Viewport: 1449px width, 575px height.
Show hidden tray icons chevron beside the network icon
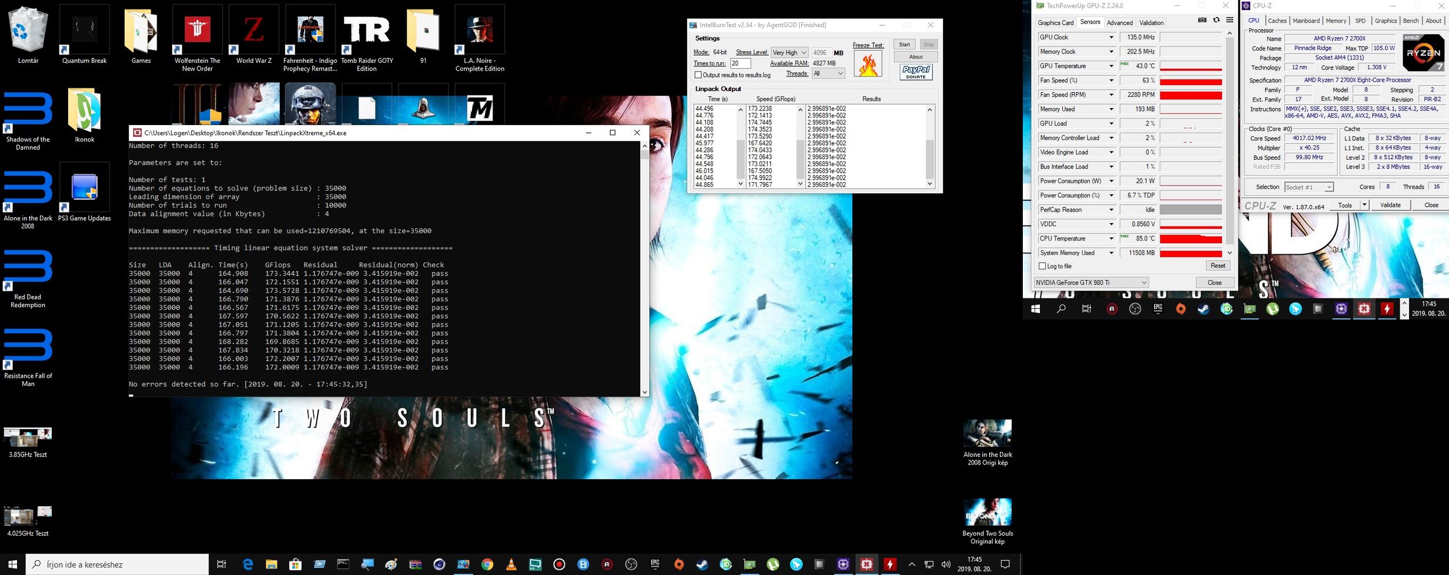(x=912, y=564)
